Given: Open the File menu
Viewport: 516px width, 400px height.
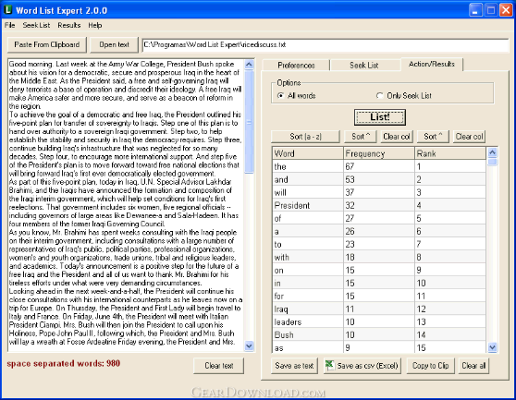Looking at the screenshot, I should 10,25.
